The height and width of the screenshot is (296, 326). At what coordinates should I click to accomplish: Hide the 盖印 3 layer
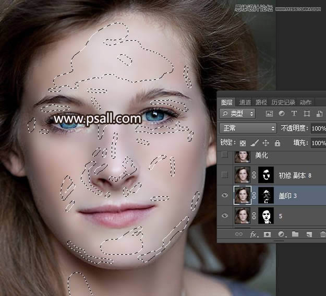pyautogui.click(x=225, y=195)
